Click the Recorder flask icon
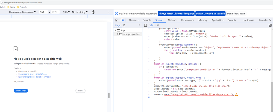This screenshot has width=273, height=112. point(270,20)
